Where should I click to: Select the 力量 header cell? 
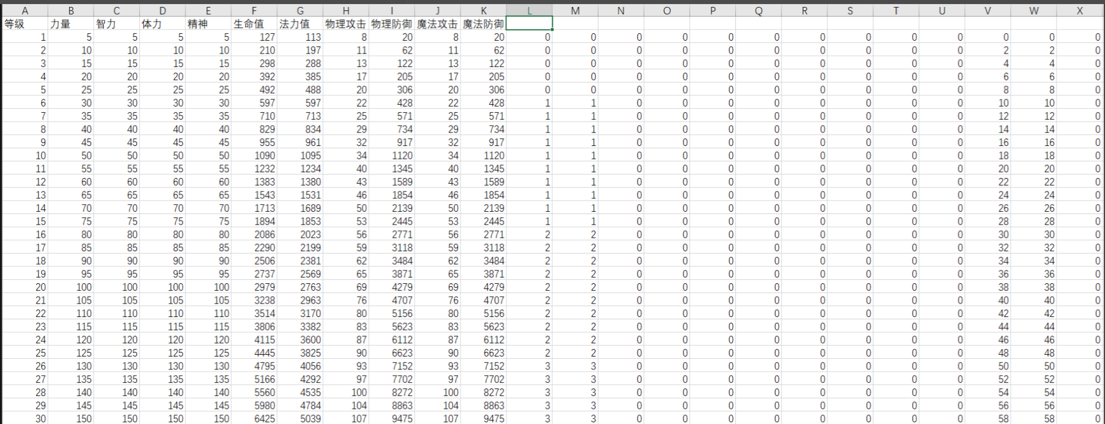(x=70, y=24)
